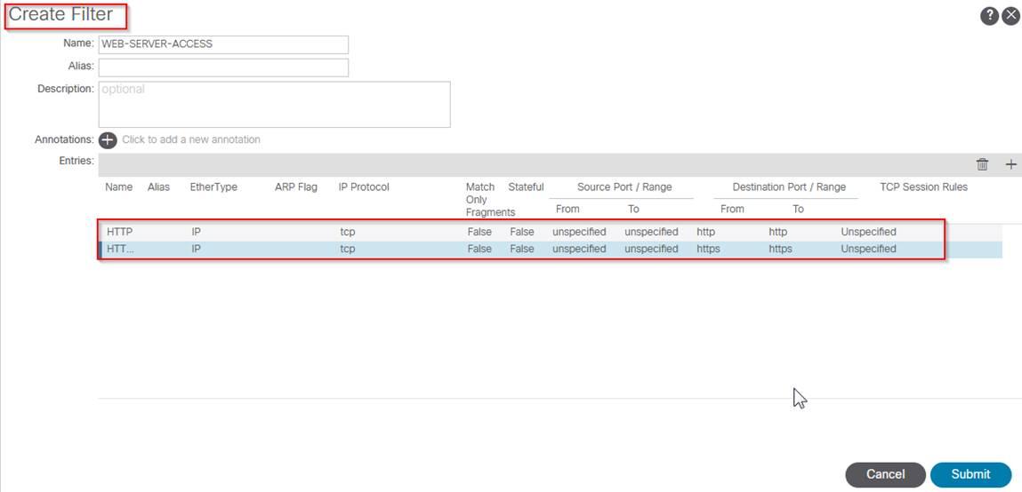
Task: Click Match Only Fragments False in https row
Action: (x=479, y=249)
